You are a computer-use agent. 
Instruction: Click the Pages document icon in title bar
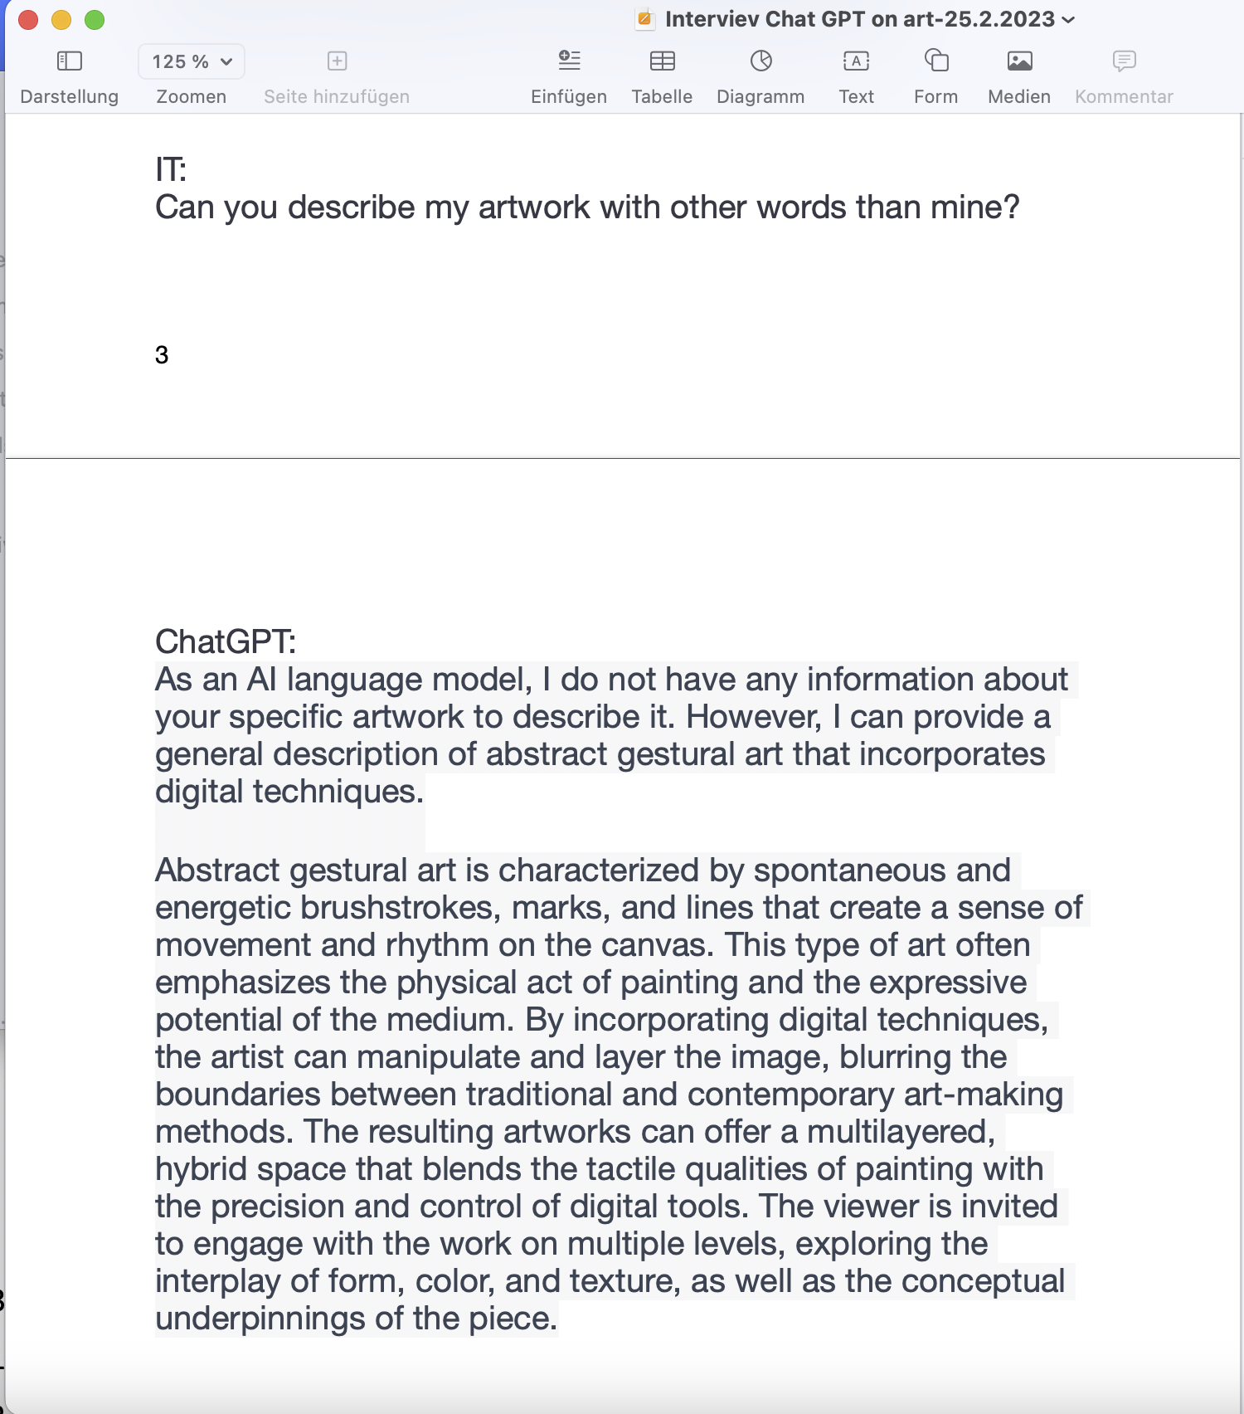(x=645, y=19)
